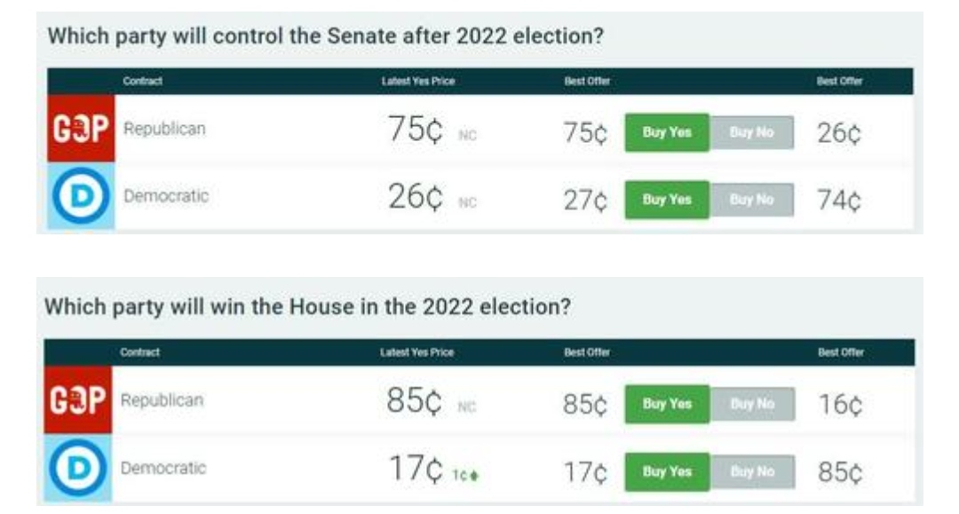
Task: Open the Senate control 2022 market title
Action: (x=325, y=36)
